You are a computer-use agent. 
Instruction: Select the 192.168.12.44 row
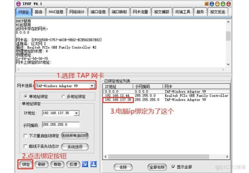click(x=166, y=95)
